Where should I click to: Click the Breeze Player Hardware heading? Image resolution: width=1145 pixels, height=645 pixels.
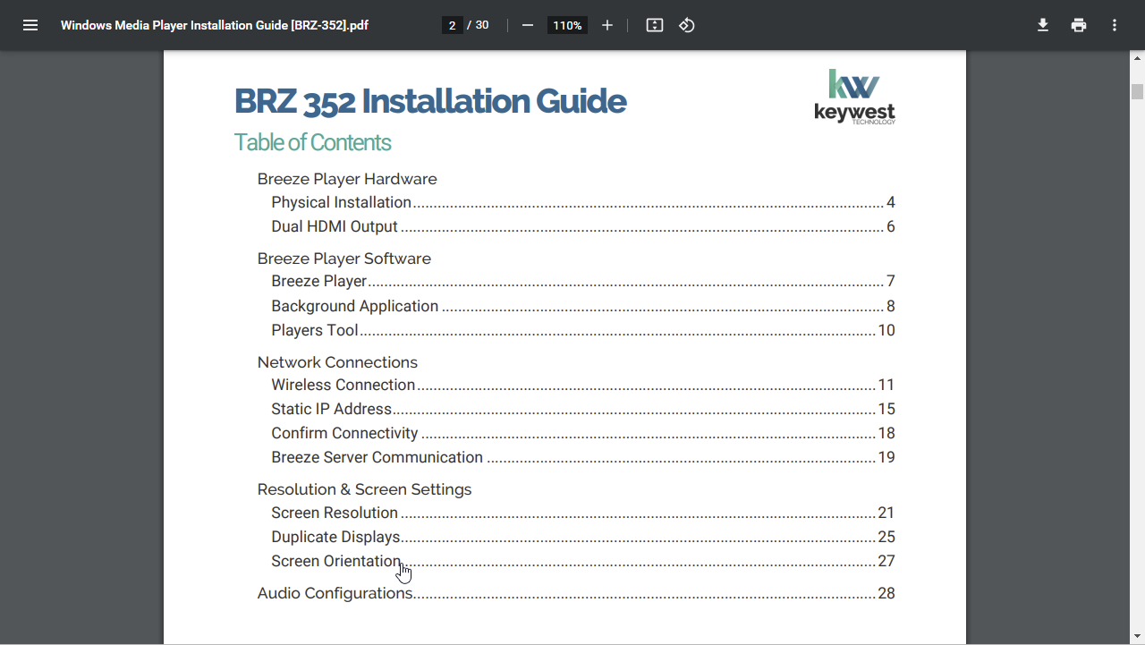point(347,179)
